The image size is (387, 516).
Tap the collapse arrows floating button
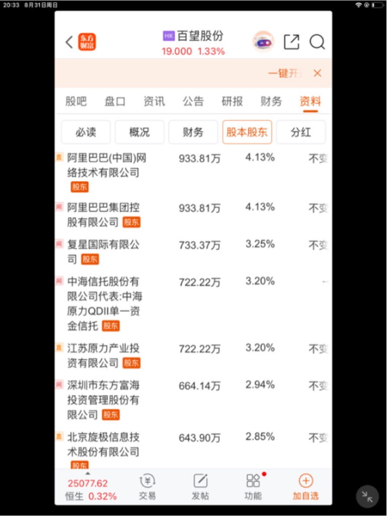[367, 496]
